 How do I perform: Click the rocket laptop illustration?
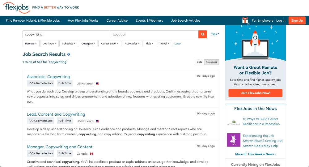pyautogui.click(x=255, y=45)
